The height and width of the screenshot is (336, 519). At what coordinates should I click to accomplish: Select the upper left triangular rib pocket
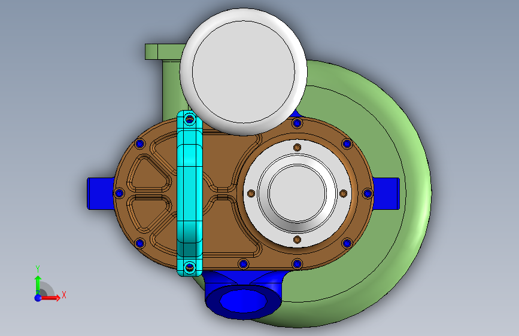[148, 173]
